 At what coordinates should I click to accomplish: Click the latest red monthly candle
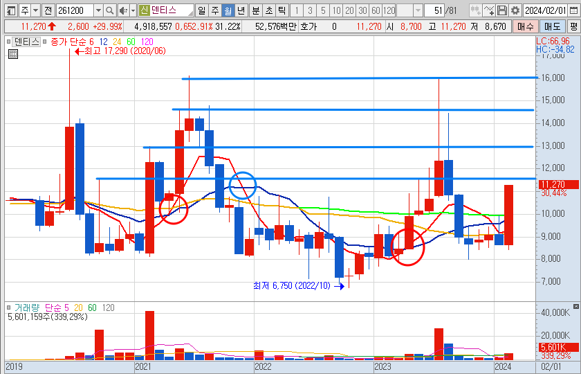pyautogui.click(x=509, y=215)
